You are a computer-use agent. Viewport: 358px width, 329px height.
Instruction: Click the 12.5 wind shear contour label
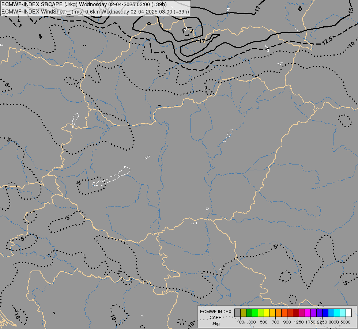327,41
